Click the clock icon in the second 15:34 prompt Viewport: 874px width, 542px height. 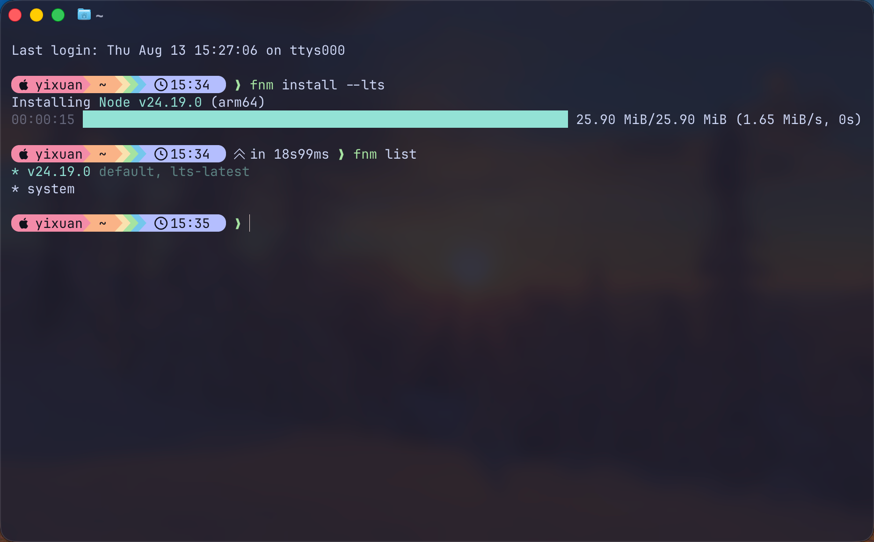[160, 154]
